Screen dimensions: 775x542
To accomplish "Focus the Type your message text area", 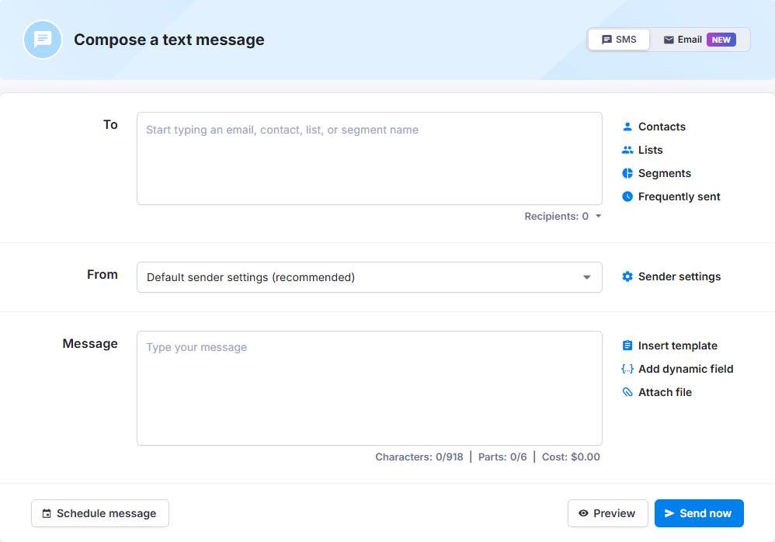I will click(369, 387).
